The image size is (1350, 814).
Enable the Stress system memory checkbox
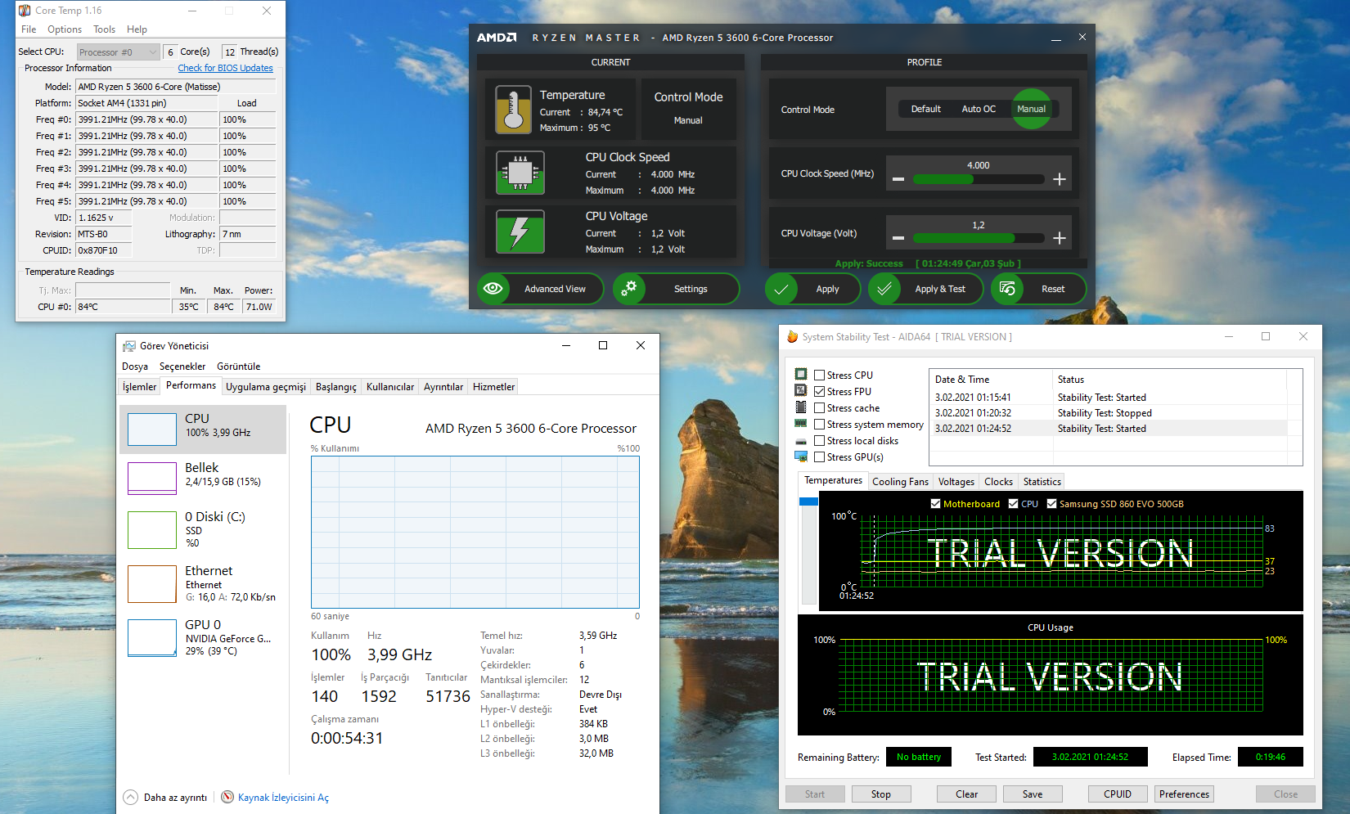[x=819, y=425]
